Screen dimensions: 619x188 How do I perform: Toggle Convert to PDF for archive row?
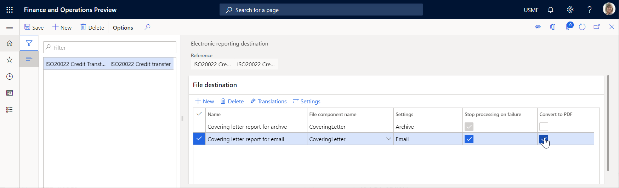(544, 127)
